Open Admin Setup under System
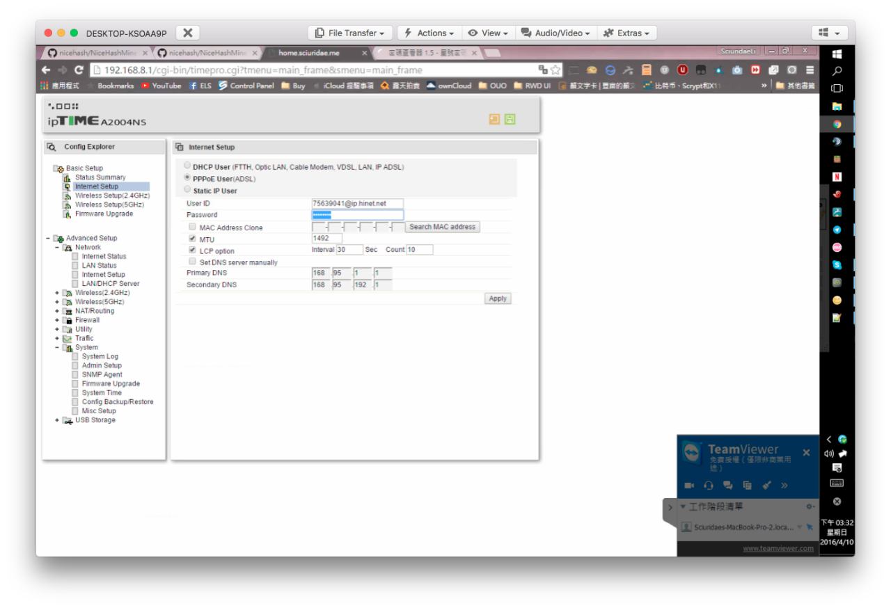 (102, 365)
